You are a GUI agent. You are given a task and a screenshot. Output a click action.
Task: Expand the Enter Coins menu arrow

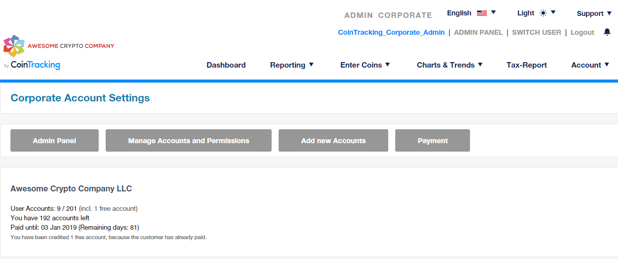(x=387, y=65)
